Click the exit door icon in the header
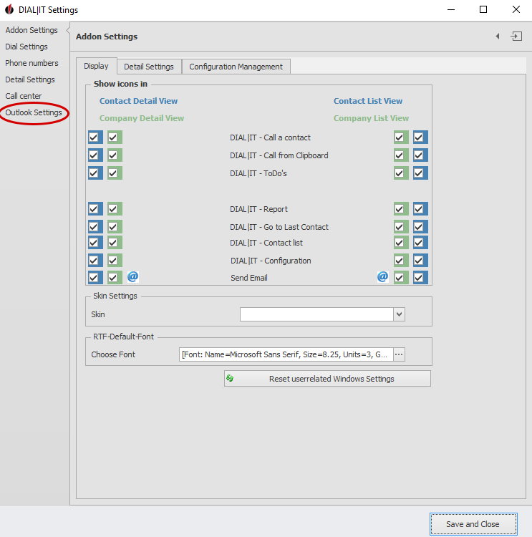532x537 pixels. tap(516, 37)
